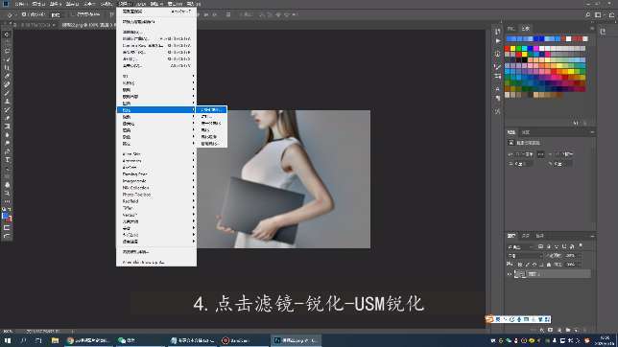
Task: Open the Properties panel options menu
Action: tap(592, 132)
